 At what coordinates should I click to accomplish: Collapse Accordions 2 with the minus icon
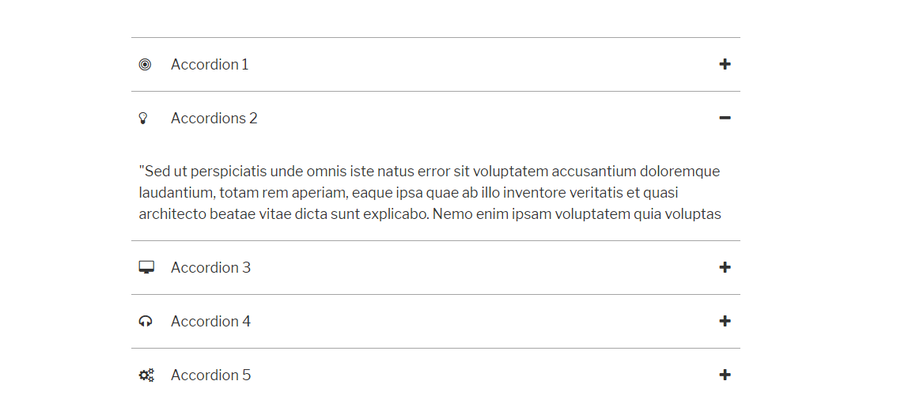coord(725,118)
